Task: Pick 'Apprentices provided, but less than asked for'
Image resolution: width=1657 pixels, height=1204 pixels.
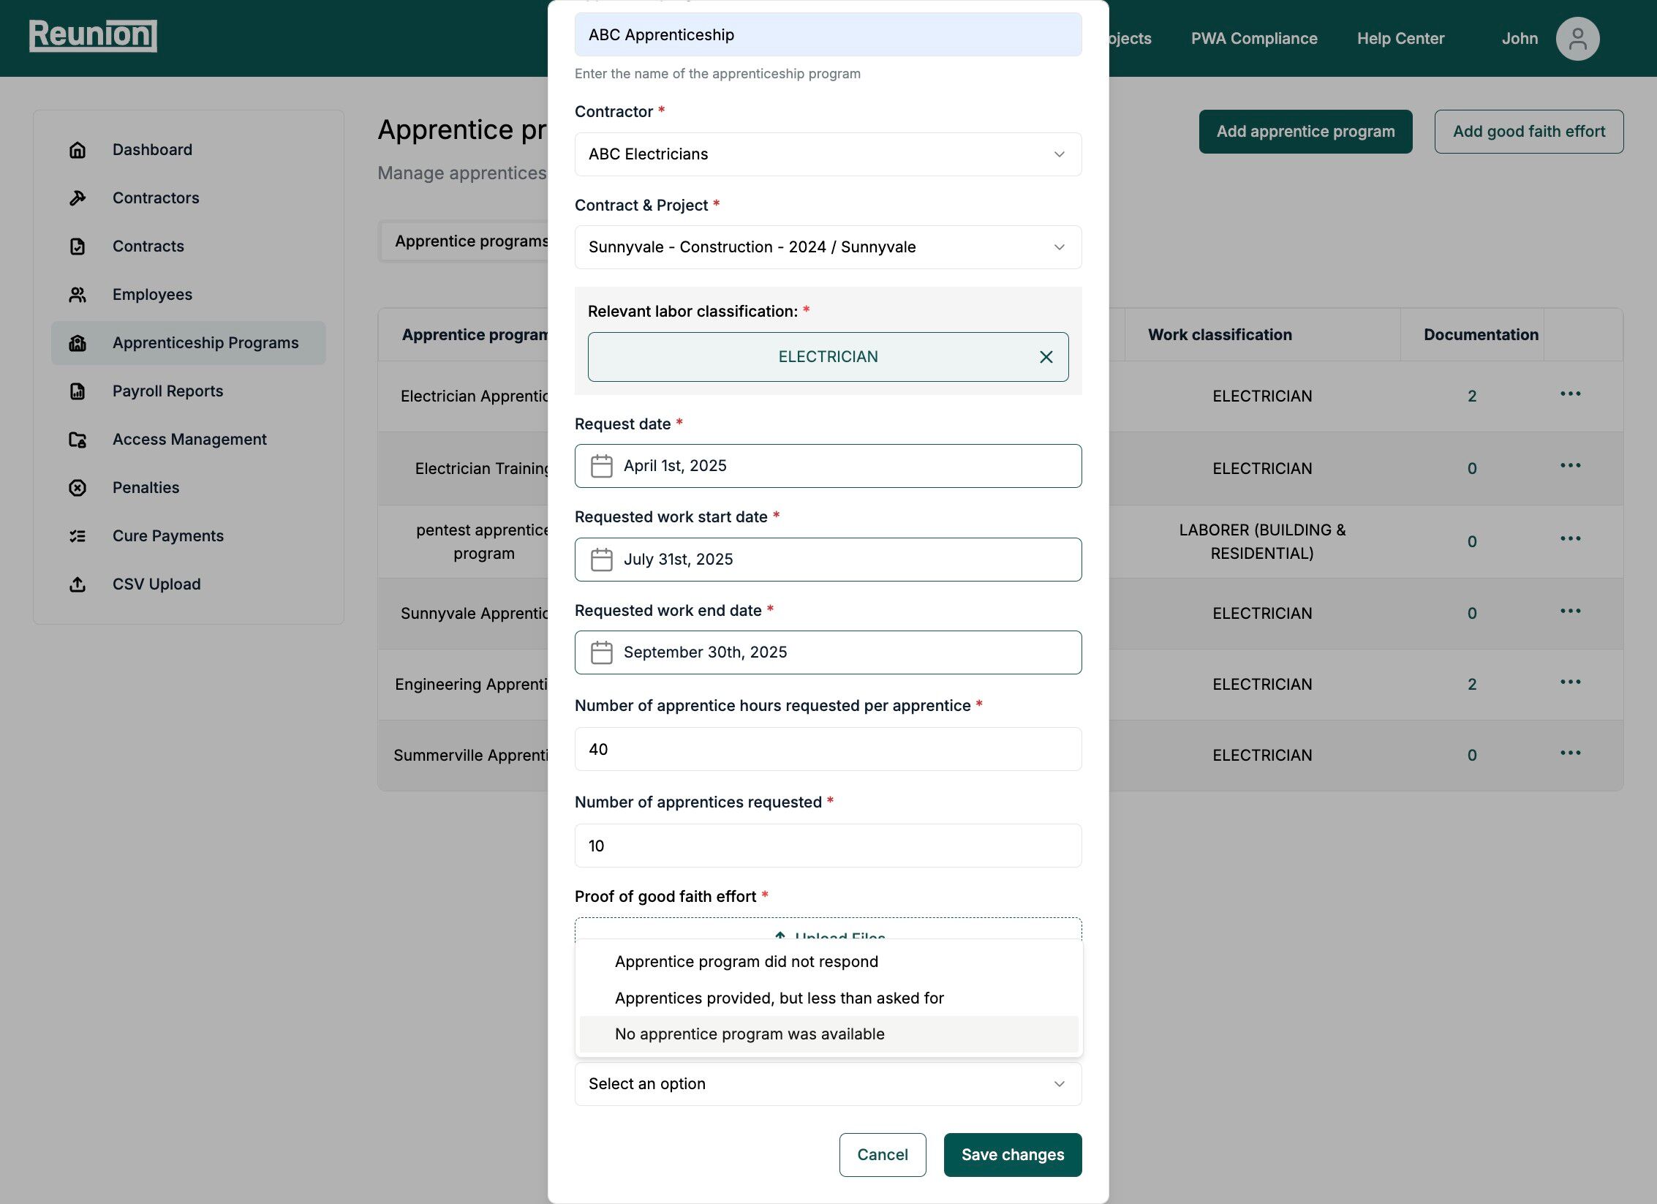Action: 779,998
